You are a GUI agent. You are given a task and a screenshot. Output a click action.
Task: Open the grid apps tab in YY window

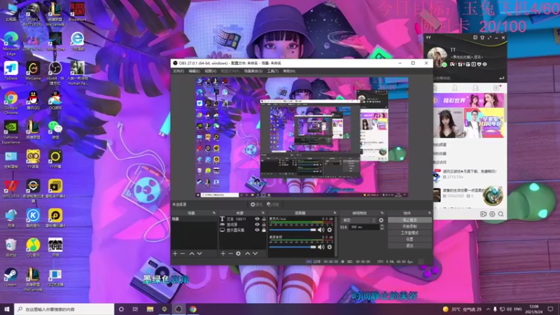496,87
